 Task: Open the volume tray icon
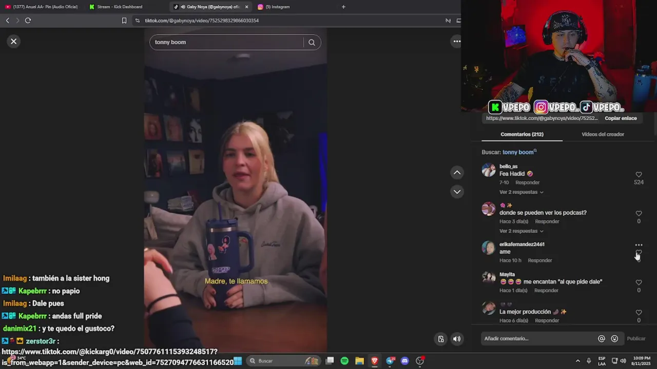pos(623,361)
